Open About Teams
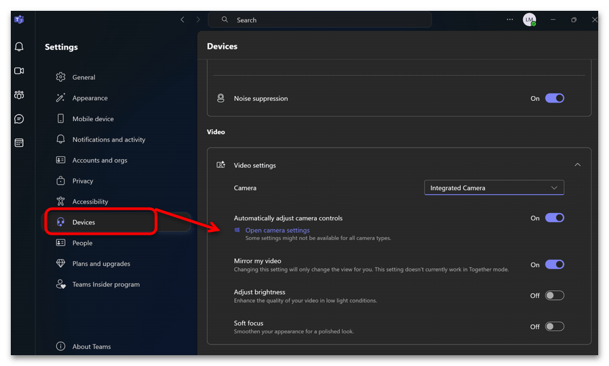Viewport: 609px width, 366px height. [x=91, y=346]
